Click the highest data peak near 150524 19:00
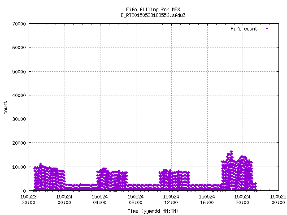 tap(231, 152)
